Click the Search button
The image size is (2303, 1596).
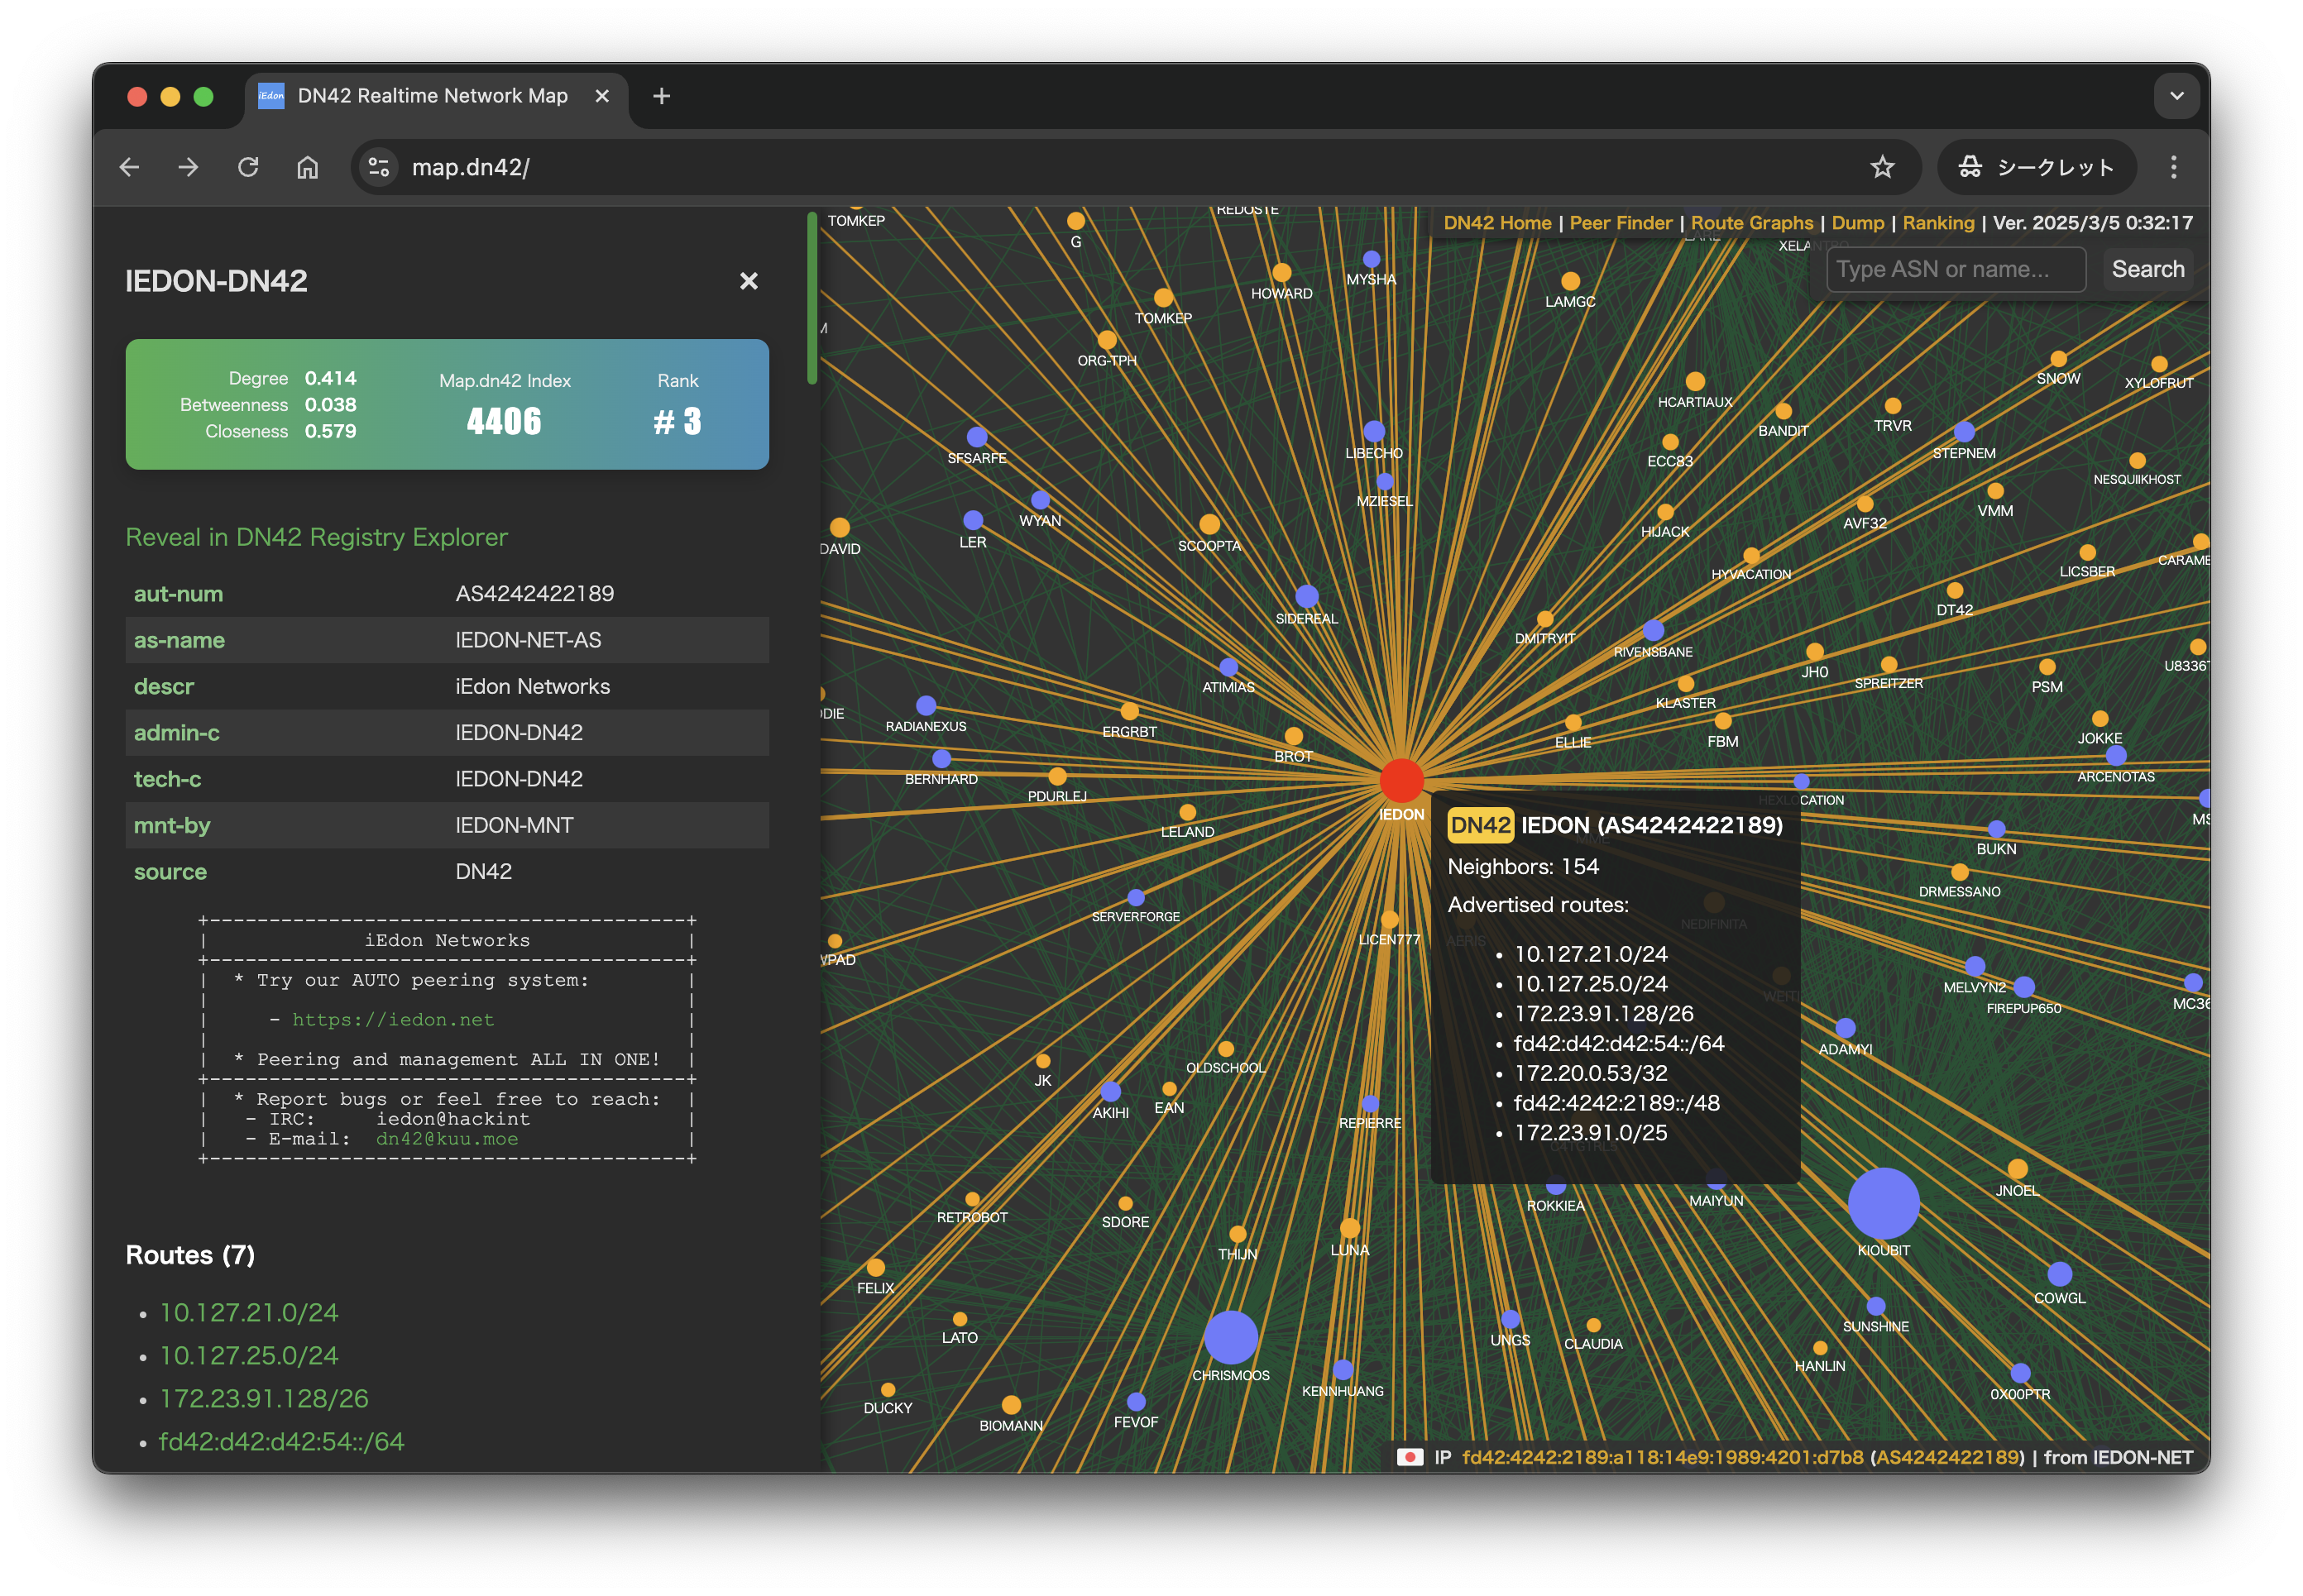(2148, 269)
